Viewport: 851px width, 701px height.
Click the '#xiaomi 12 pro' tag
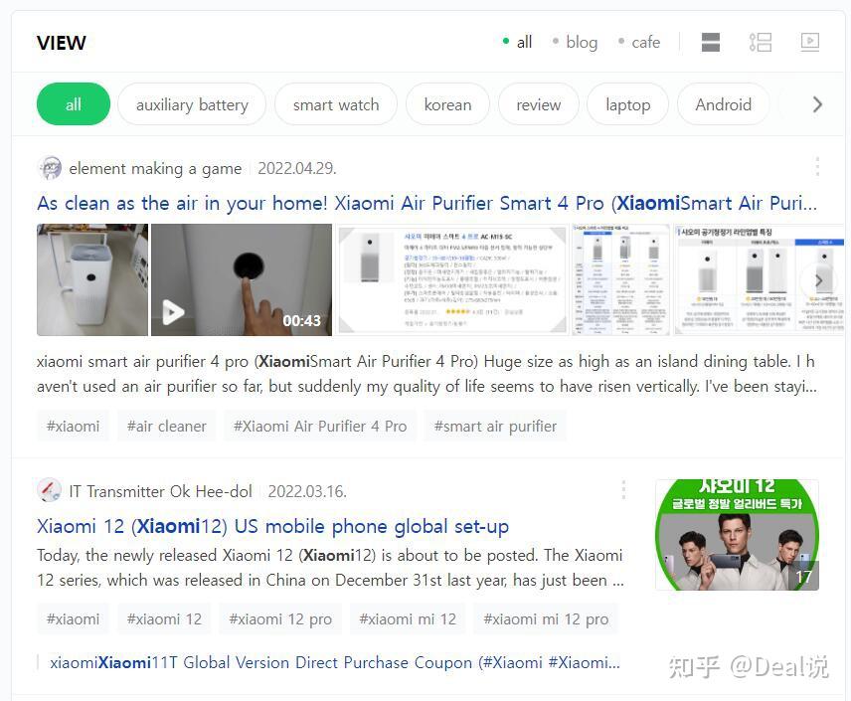pos(280,619)
